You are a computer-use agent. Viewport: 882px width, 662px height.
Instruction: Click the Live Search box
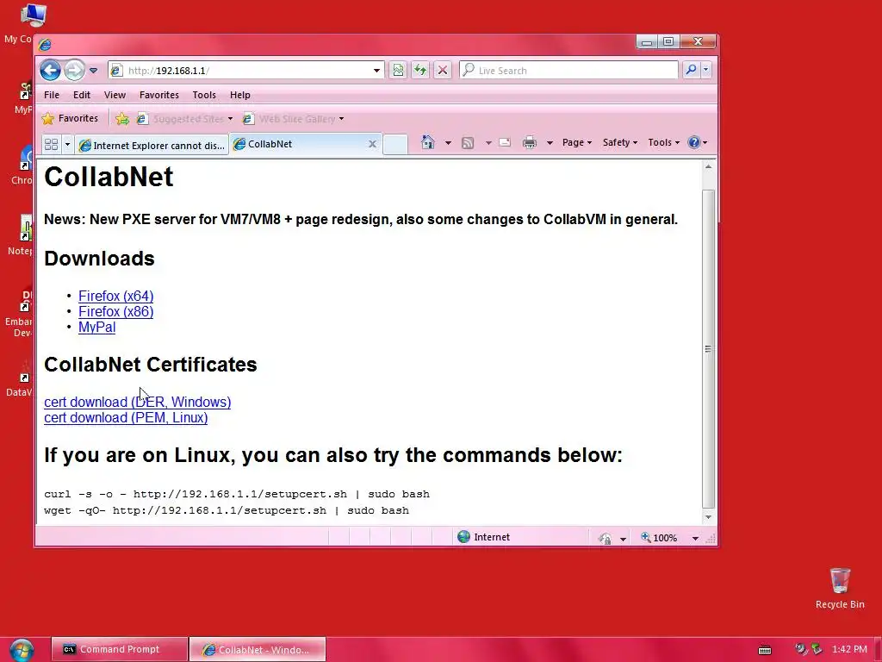568,71
